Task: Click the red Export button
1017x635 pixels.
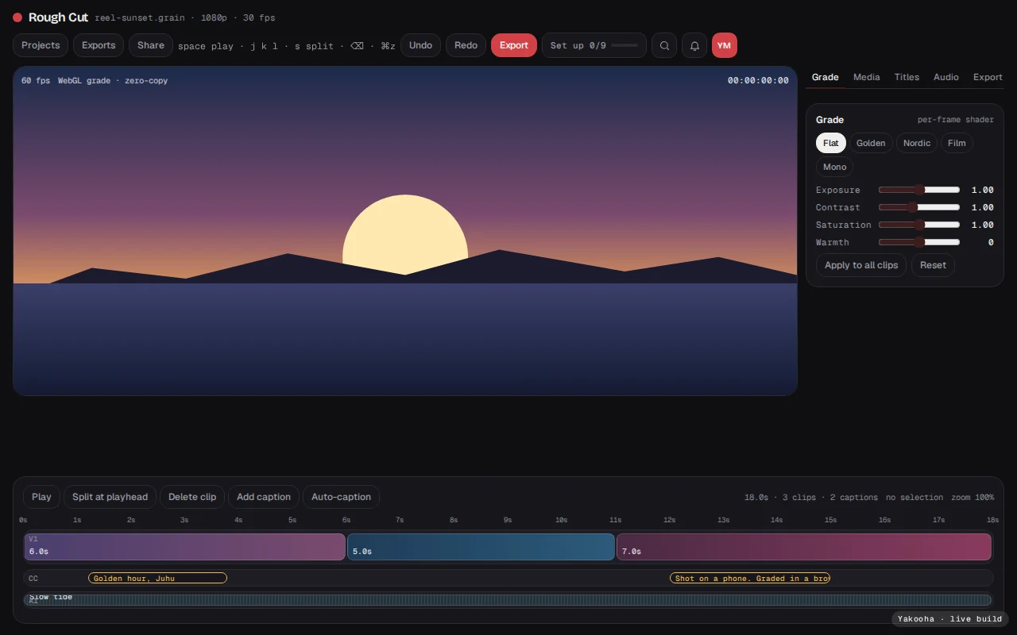Action: point(514,45)
